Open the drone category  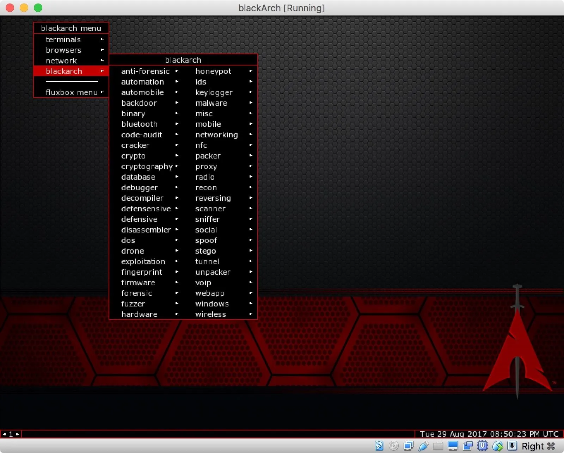(146, 251)
